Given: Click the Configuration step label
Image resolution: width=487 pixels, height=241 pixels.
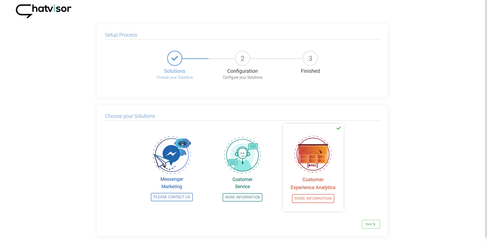Looking at the screenshot, I should (x=242, y=71).
